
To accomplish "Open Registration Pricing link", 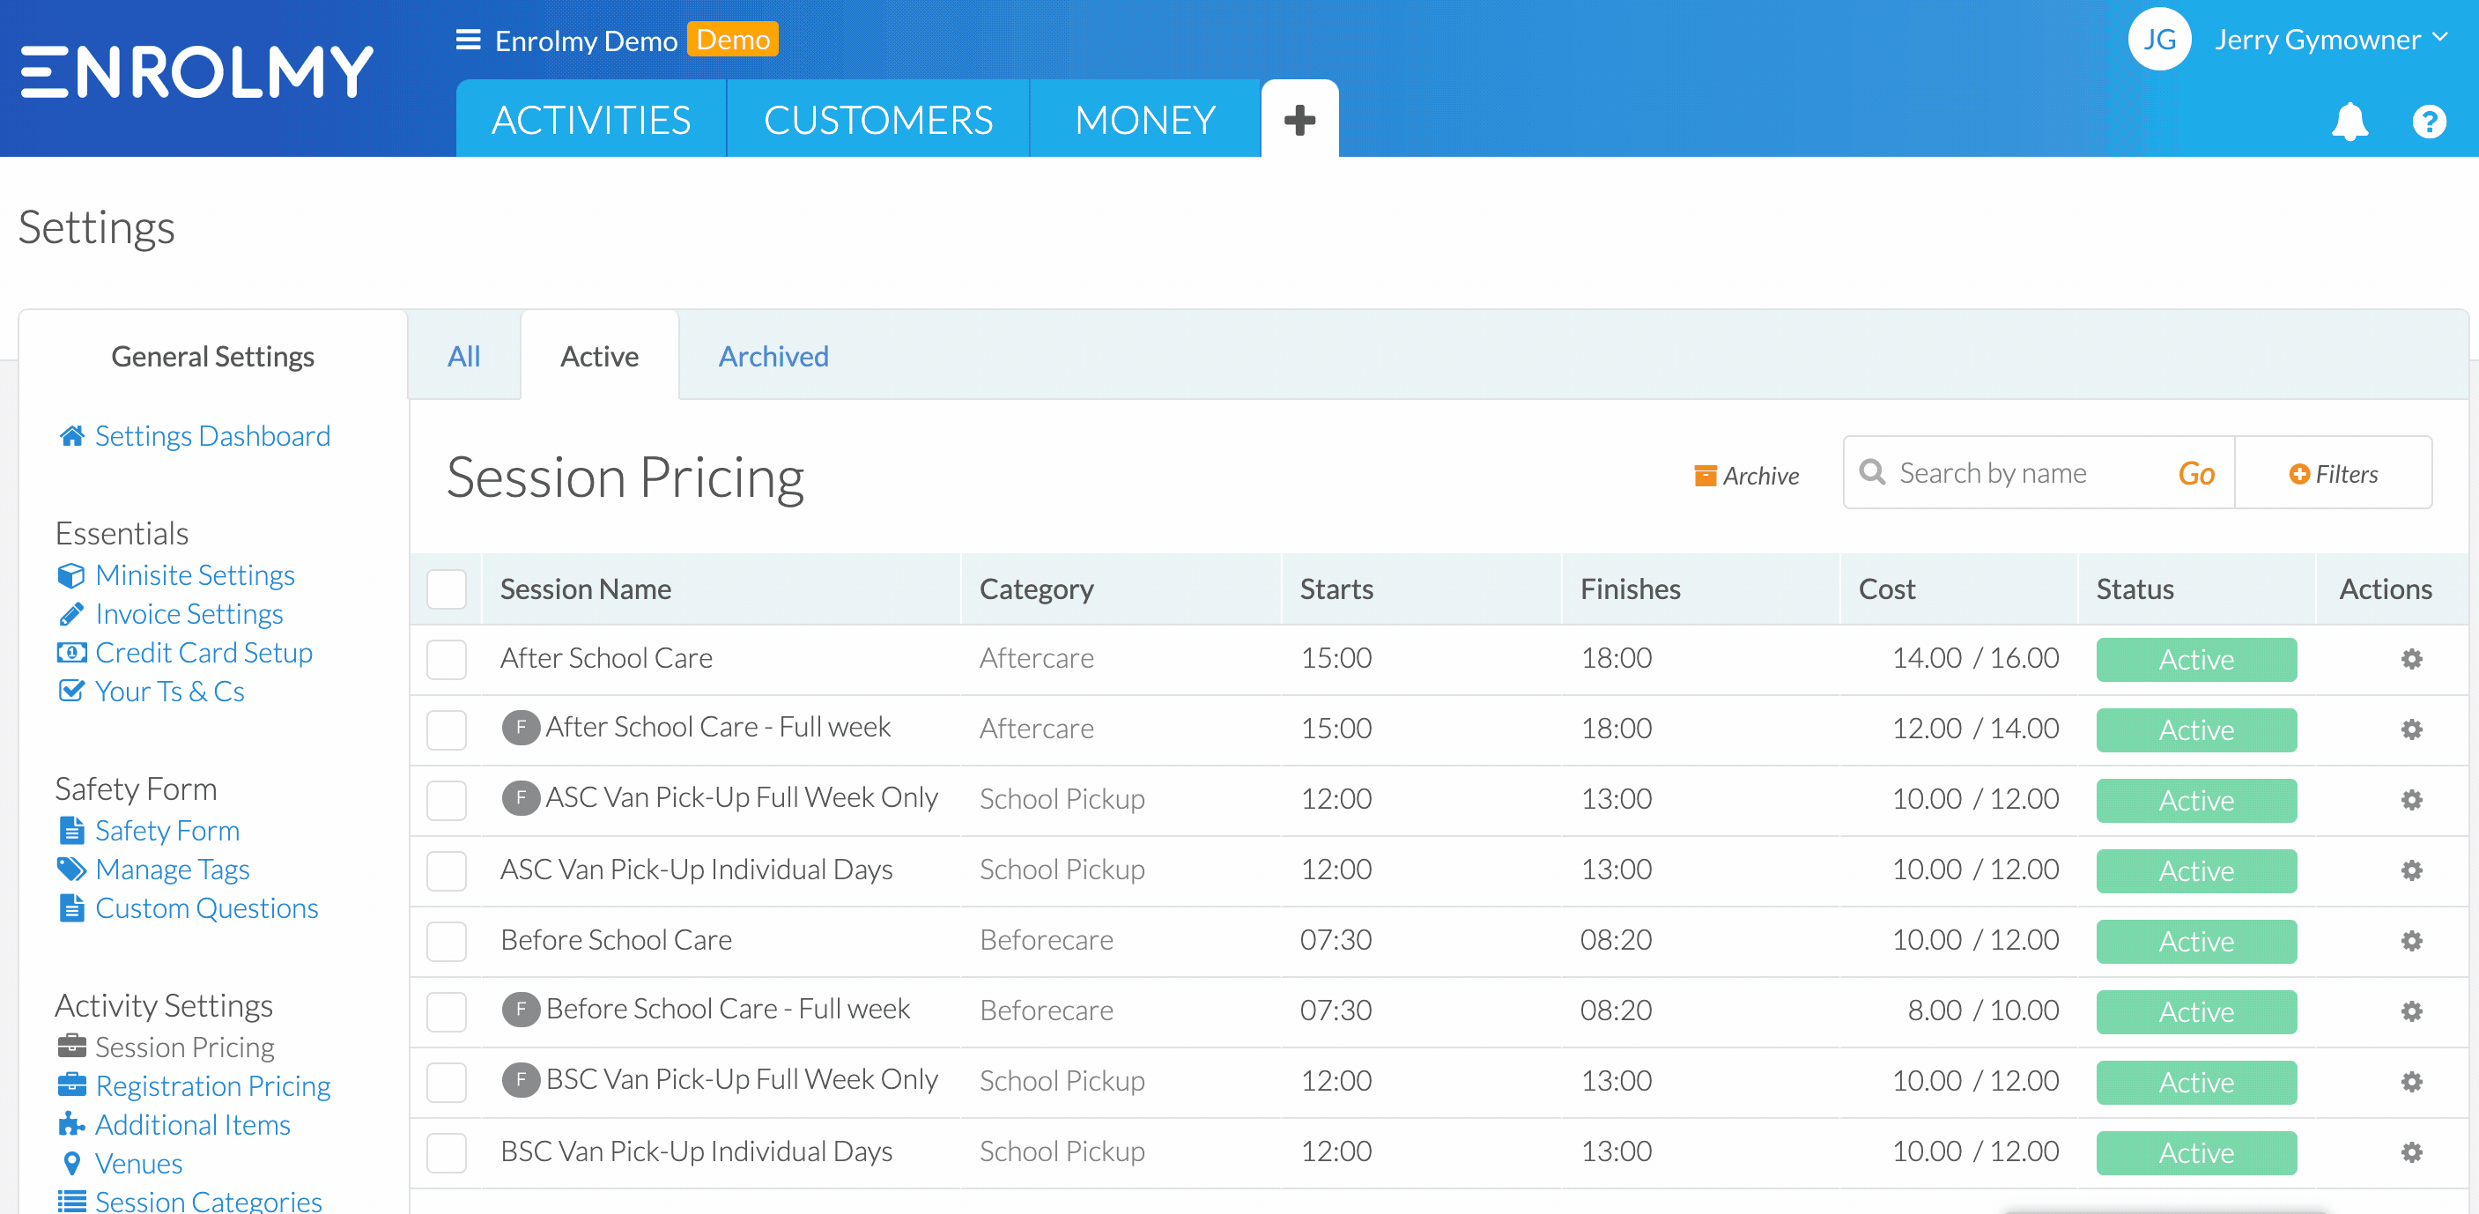I will 212,1085.
